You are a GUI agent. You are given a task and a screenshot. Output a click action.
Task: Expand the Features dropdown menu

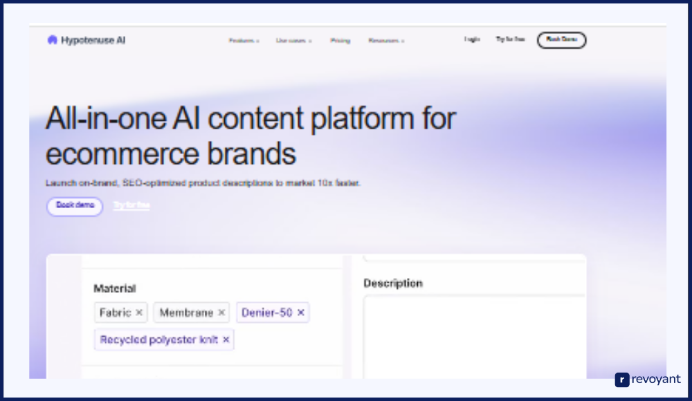coord(244,41)
